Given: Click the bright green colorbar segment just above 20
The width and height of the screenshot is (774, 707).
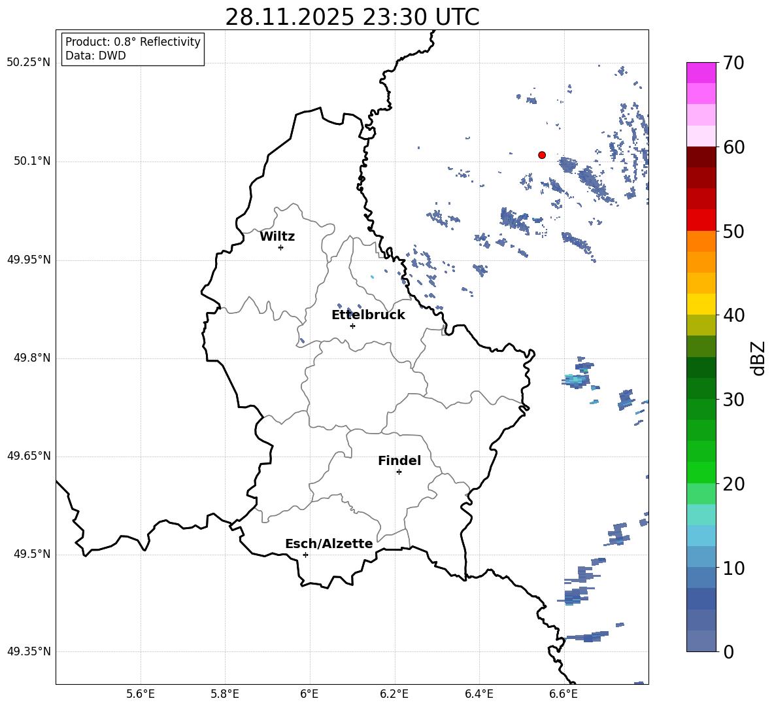Looking at the screenshot, I should tap(701, 472).
